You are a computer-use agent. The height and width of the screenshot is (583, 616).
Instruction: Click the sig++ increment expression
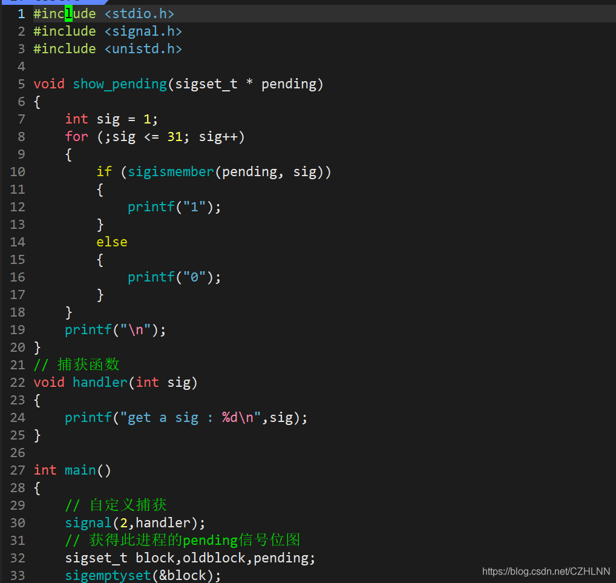[218, 137]
